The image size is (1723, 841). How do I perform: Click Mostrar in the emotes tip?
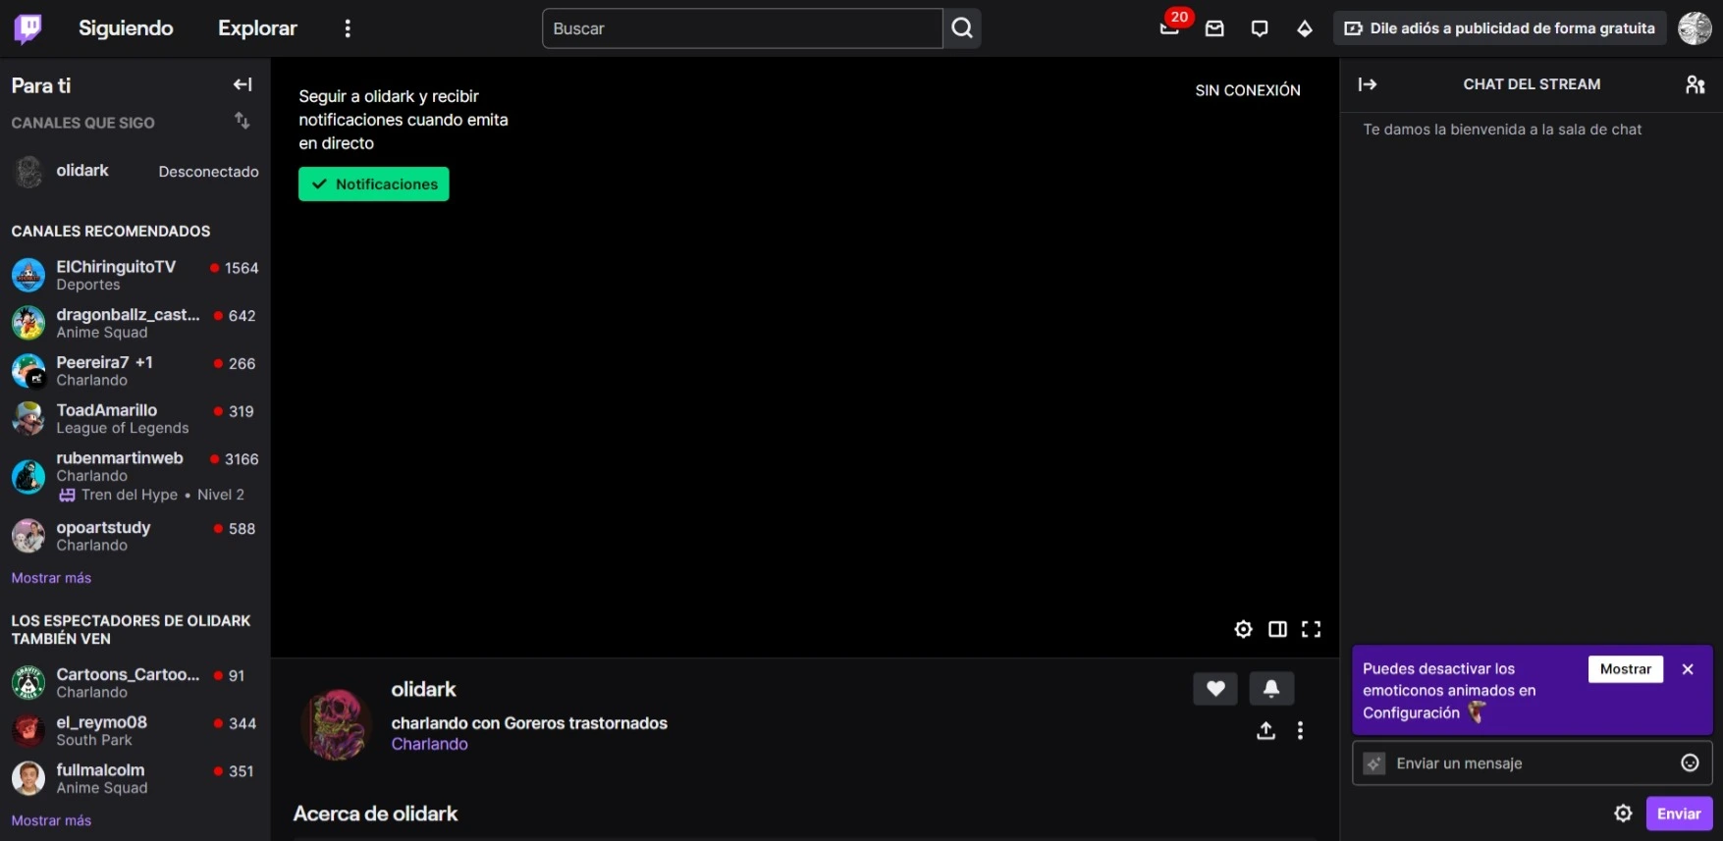click(x=1626, y=669)
